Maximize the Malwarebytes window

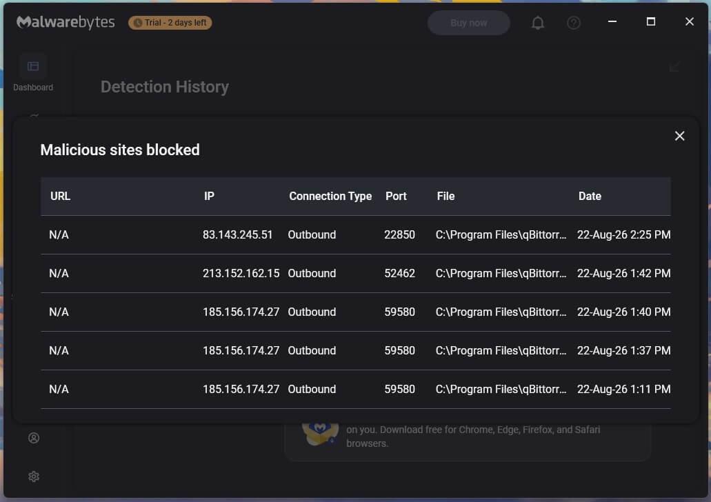pos(651,21)
